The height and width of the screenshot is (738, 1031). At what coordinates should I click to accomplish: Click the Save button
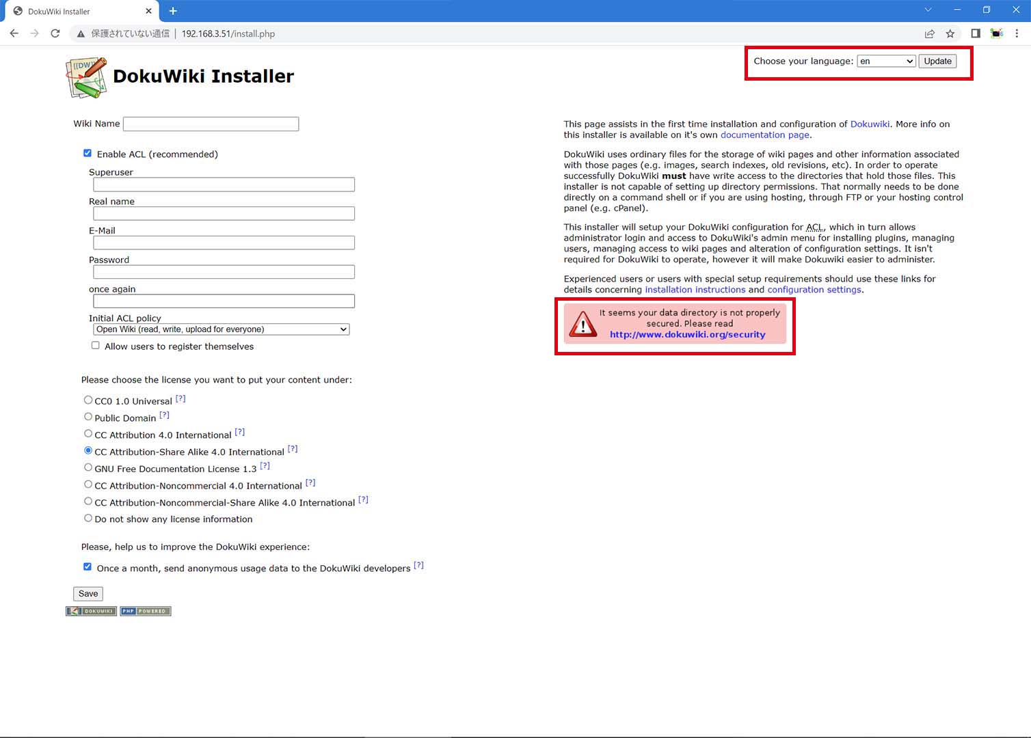[88, 594]
